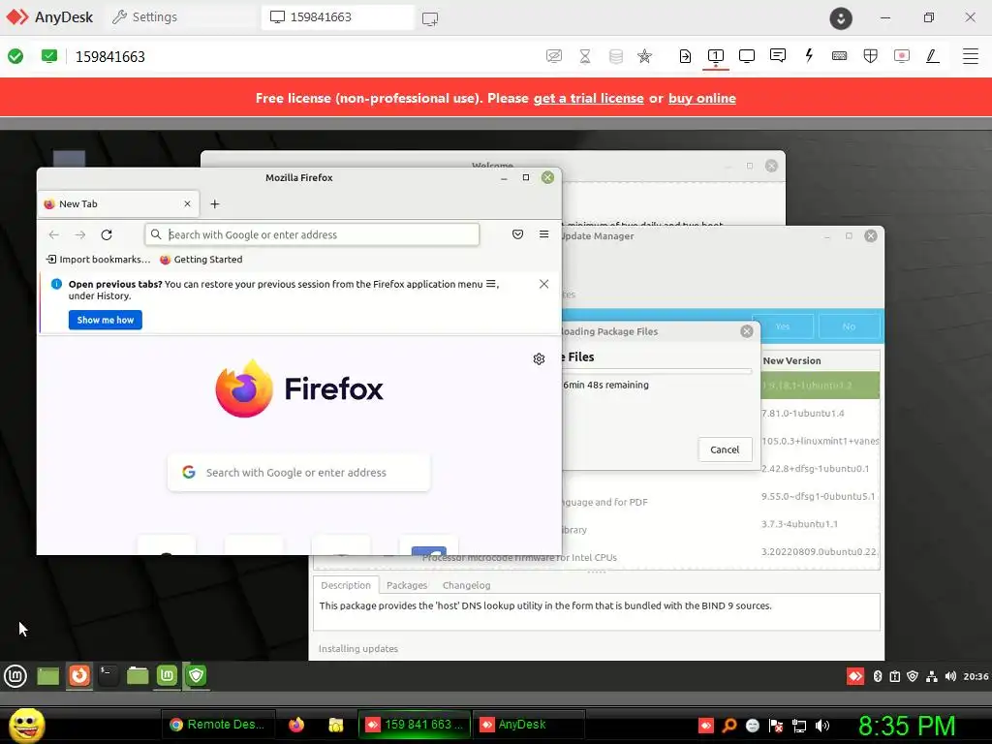Select the row with version 2.42.8+dfsg-1ubuntu0.1

(x=821, y=469)
